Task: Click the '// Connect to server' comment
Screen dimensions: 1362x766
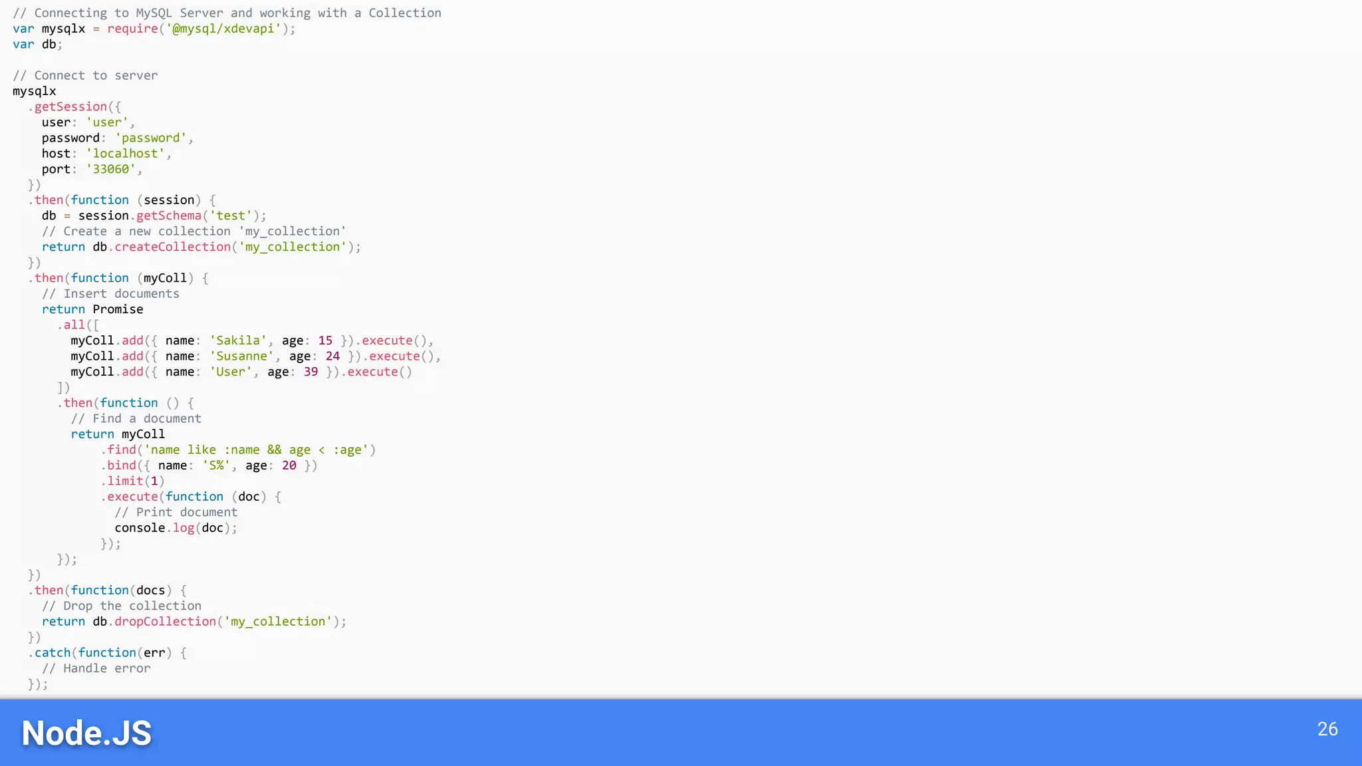Action: click(85, 76)
